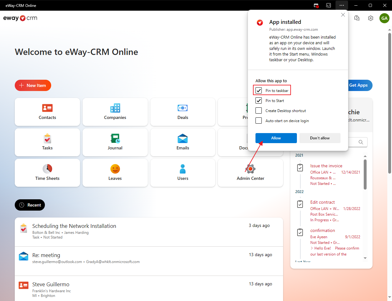Click the task list scroll up arrow
392x301 pixels.
(x=365, y=156)
